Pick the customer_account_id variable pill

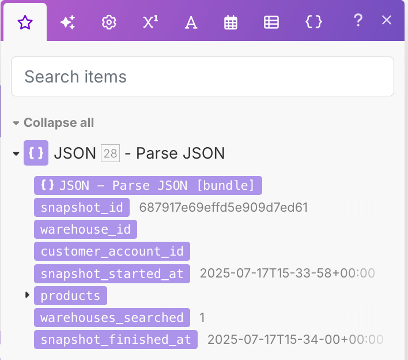point(112,252)
